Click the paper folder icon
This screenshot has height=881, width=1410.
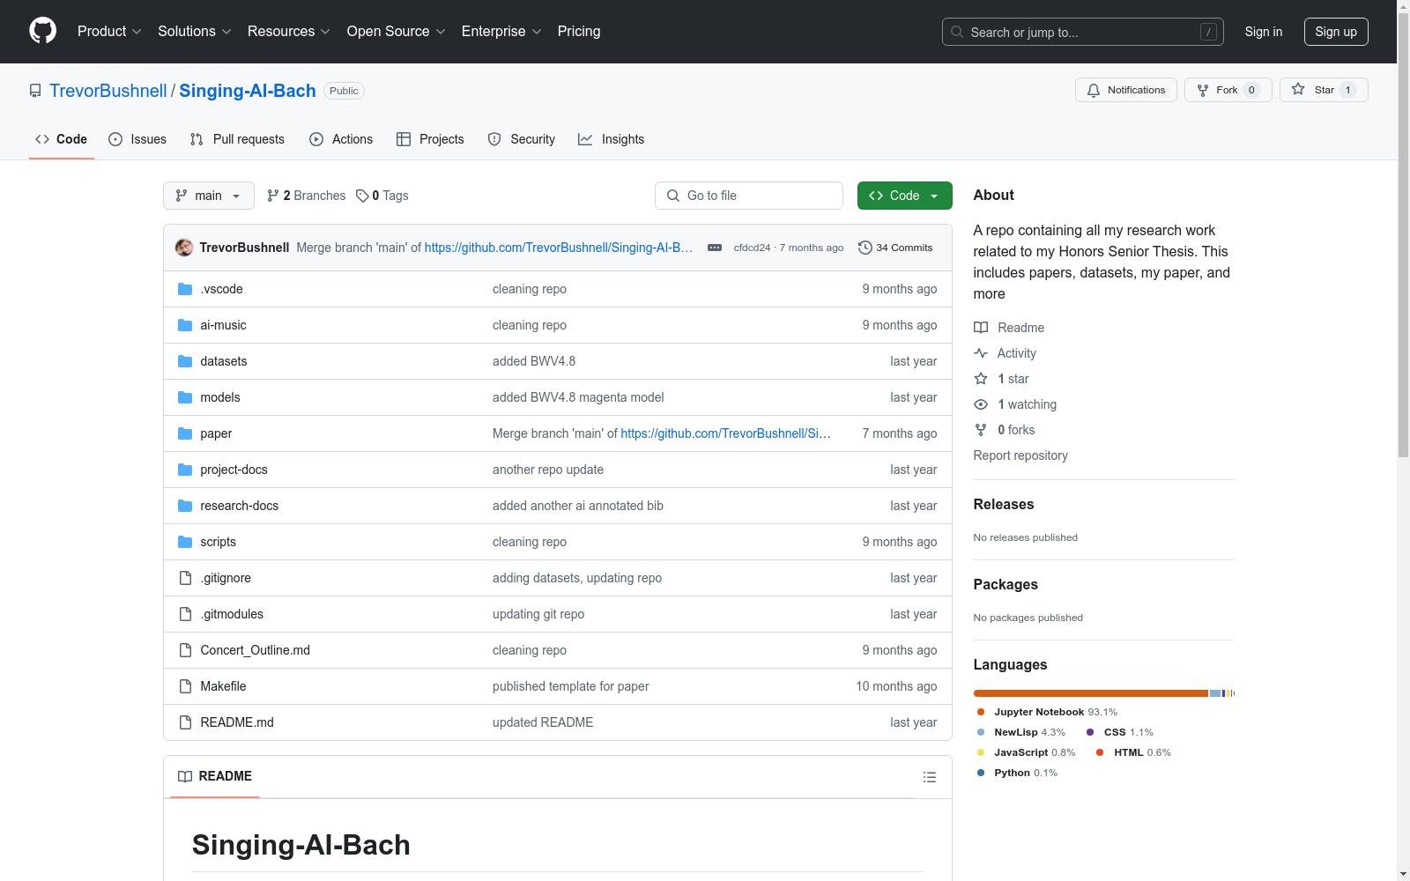tap(185, 433)
